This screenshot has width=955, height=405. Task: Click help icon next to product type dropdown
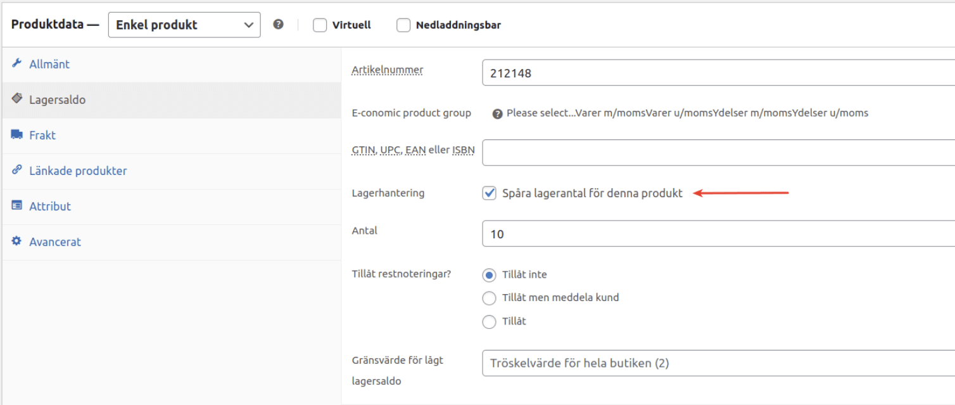pos(278,25)
